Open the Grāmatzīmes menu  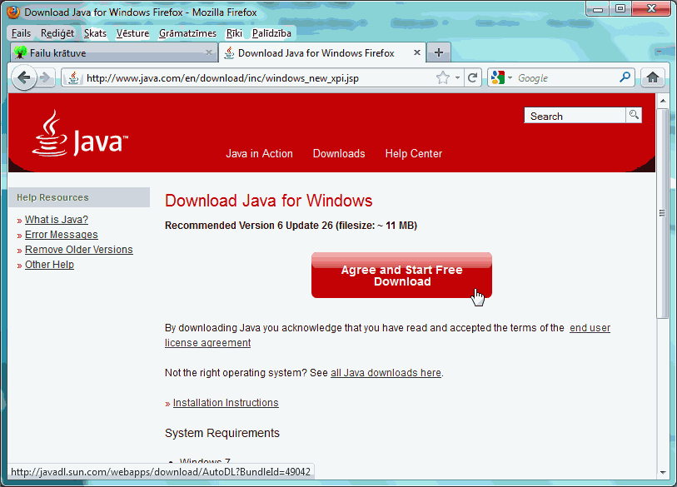(187, 33)
